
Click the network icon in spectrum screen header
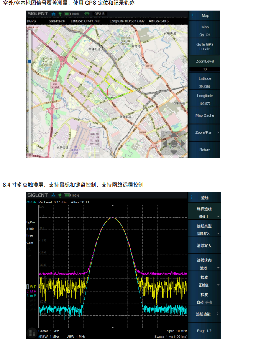point(53,195)
